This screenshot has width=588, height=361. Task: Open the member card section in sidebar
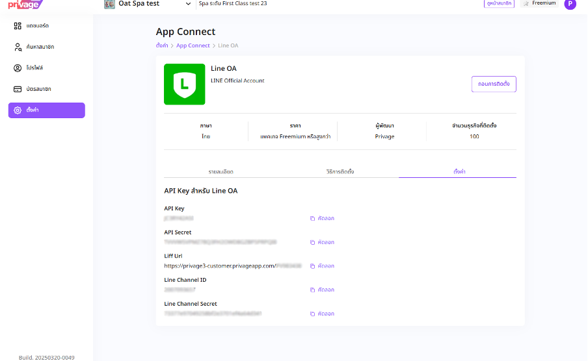(38, 89)
